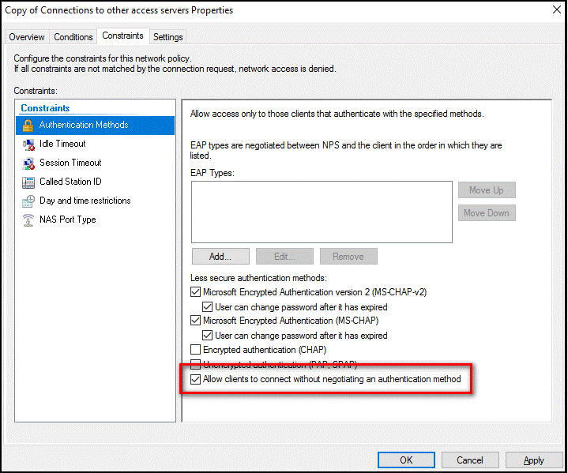This screenshot has height=473, width=568.
Task: Select Idle Timeout label in the list
Action: tap(62, 144)
